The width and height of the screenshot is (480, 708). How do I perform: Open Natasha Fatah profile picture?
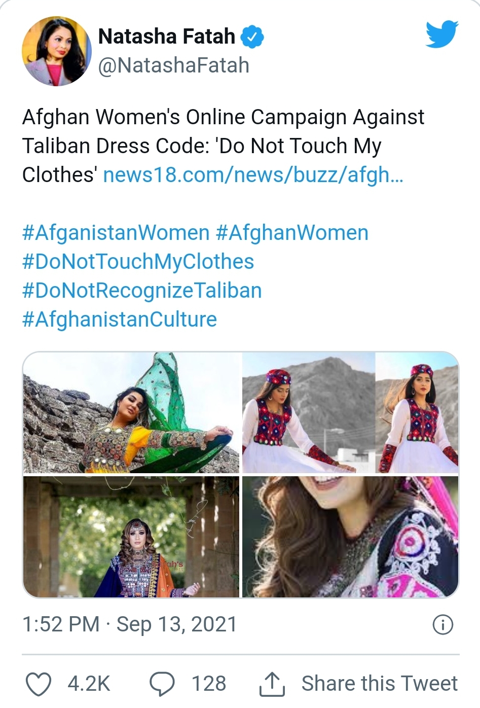[57, 51]
